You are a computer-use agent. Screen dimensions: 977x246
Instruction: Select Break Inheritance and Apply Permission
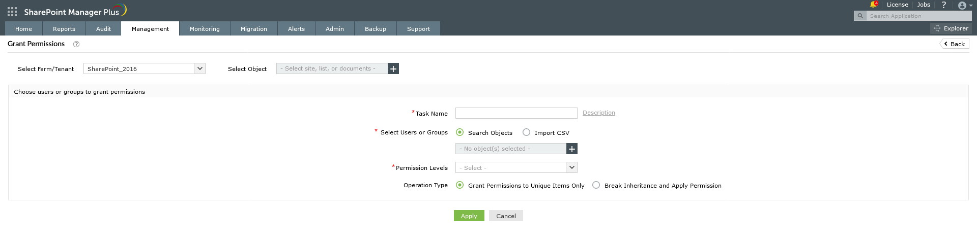(x=596, y=185)
